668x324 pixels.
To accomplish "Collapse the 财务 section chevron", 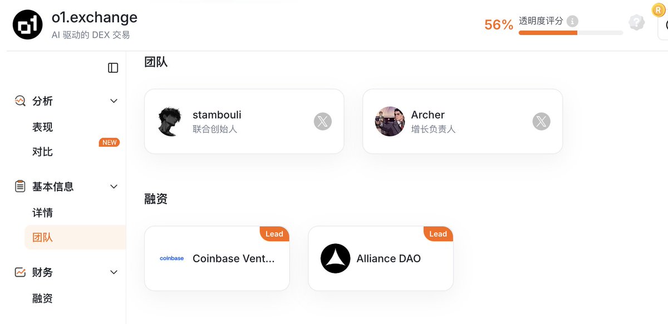I will tap(114, 272).
